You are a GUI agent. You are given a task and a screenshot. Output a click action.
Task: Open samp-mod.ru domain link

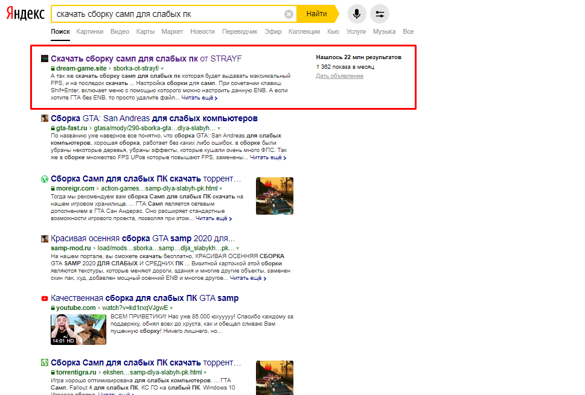(71, 248)
